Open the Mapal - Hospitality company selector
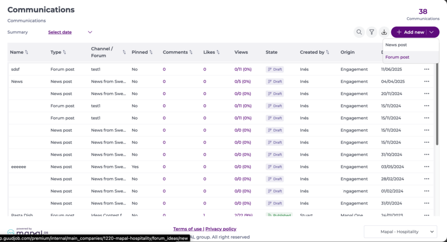This screenshot has width=447, height=242. 400,232
